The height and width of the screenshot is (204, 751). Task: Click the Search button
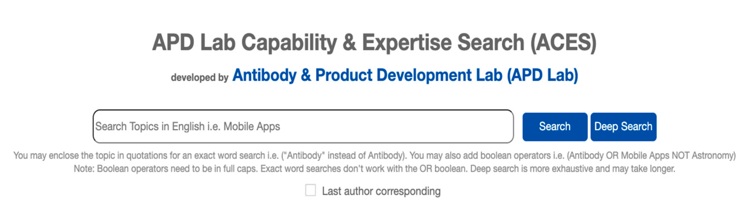(555, 127)
